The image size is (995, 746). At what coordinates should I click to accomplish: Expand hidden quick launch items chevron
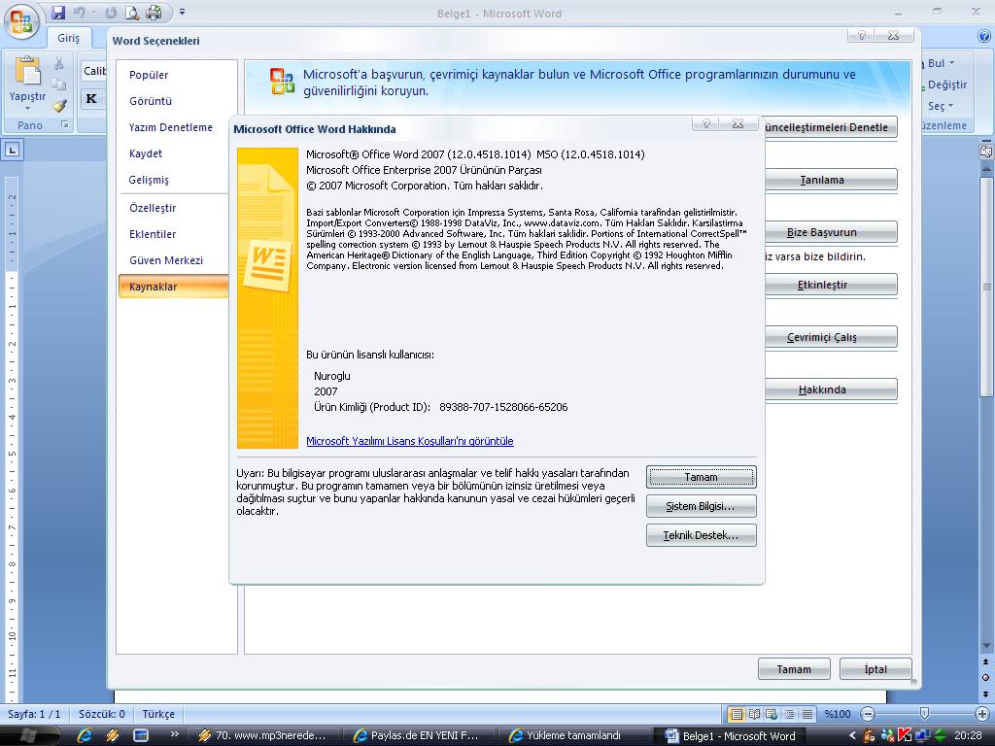(175, 734)
